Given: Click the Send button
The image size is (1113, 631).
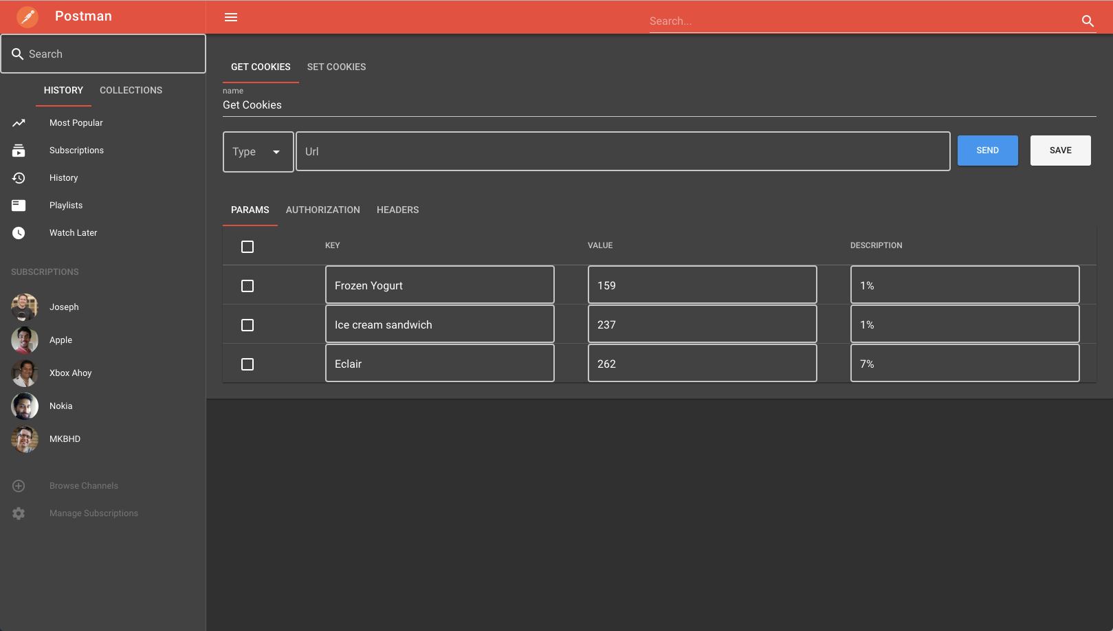Looking at the screenshot, I should [987, 151].
